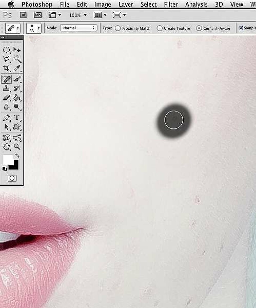Launch Mini Bridge with Mb icon

tap(38, 15)
